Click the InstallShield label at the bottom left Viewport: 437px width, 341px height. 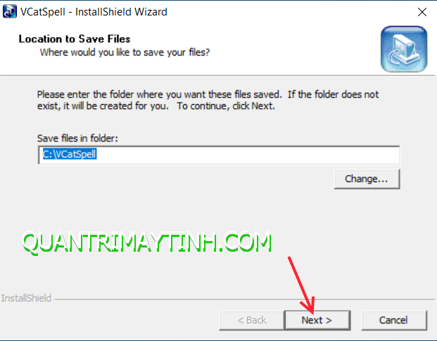(26, 298)
